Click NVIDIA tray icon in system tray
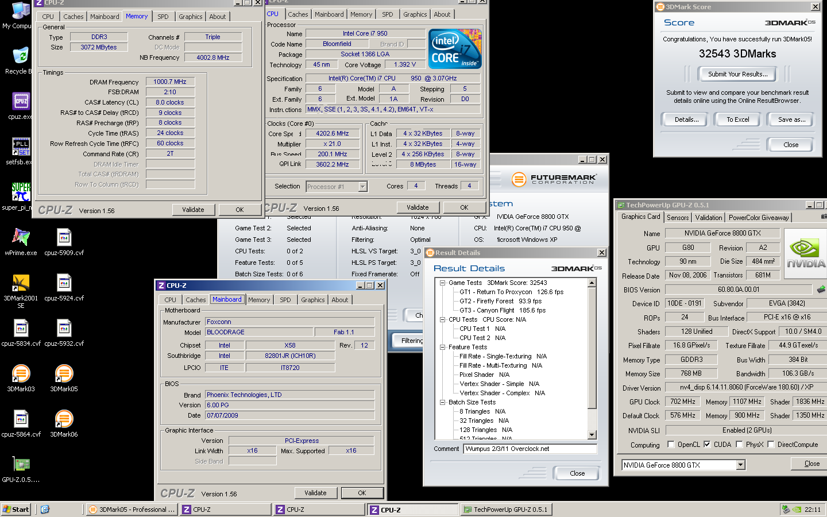 (x=797, y=510)
